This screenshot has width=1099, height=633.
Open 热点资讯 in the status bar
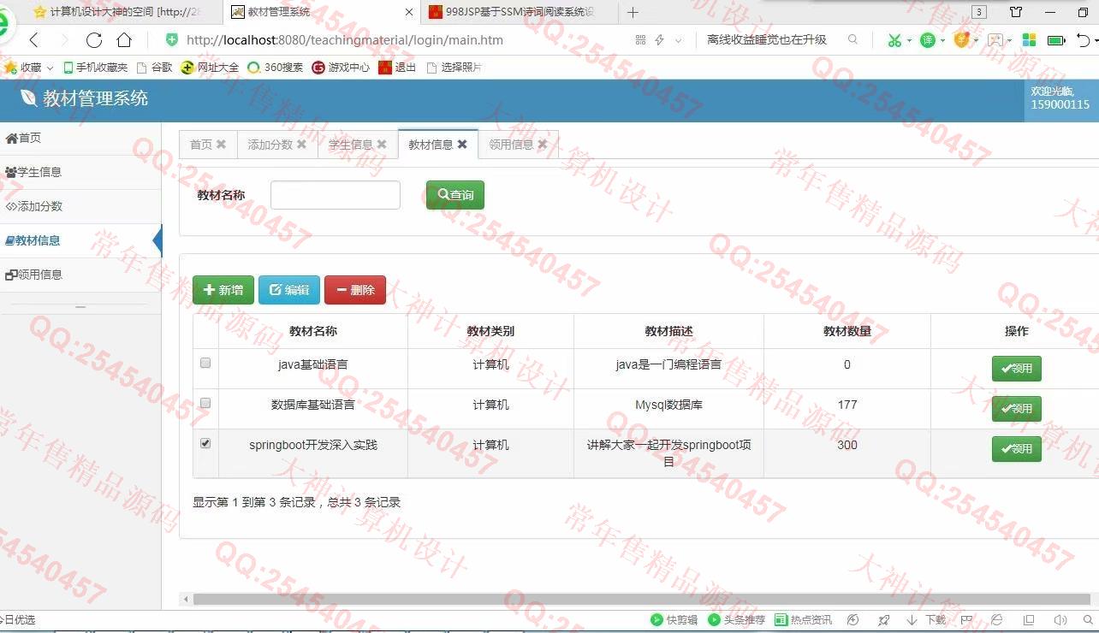coord(803,620)
